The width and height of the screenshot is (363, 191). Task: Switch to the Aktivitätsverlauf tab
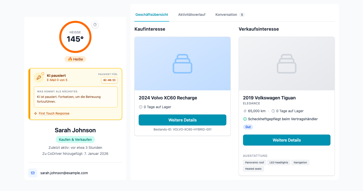click(192, 15)
